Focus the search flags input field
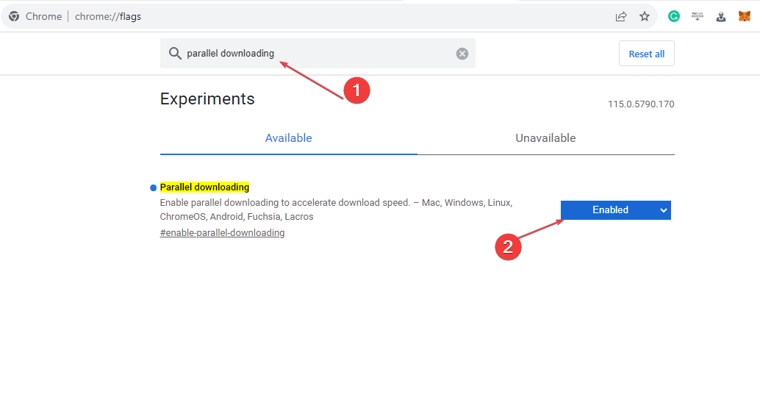The width and height of the screenshot is (760, 419). click(318, 54)
